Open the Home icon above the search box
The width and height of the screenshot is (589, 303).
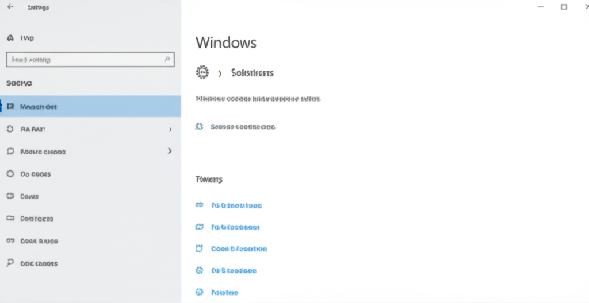pyautogui.click(x=10, y=38)
